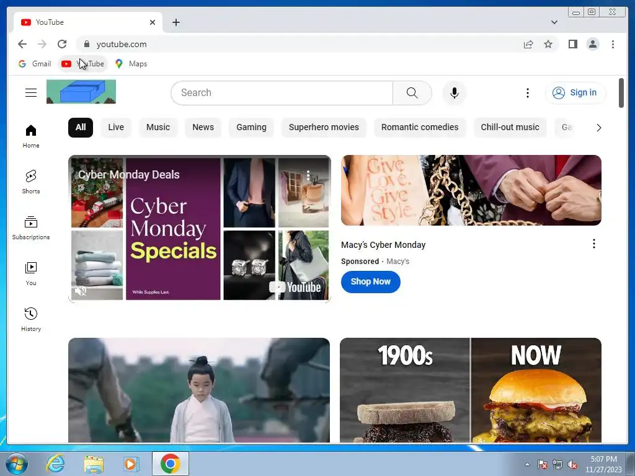The width and height of the screenshot is (635, 476).
Task: Open the boy in white robe video
Action: (x=199, y=390)
